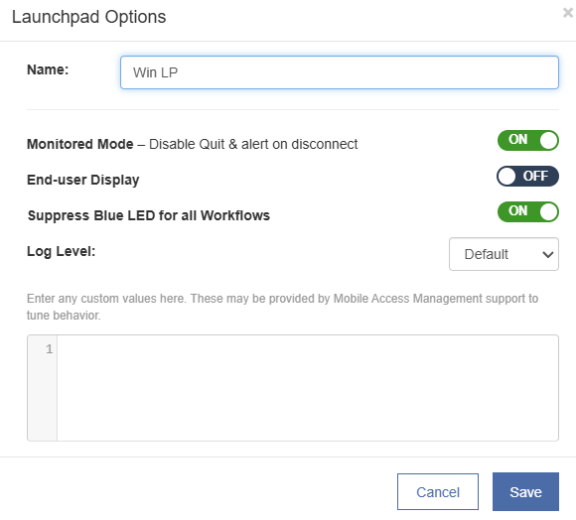Disable Suppress Blue LED for all Workflows
The height and width of the screenshot is (520, 576).
(x=528, y=211)
